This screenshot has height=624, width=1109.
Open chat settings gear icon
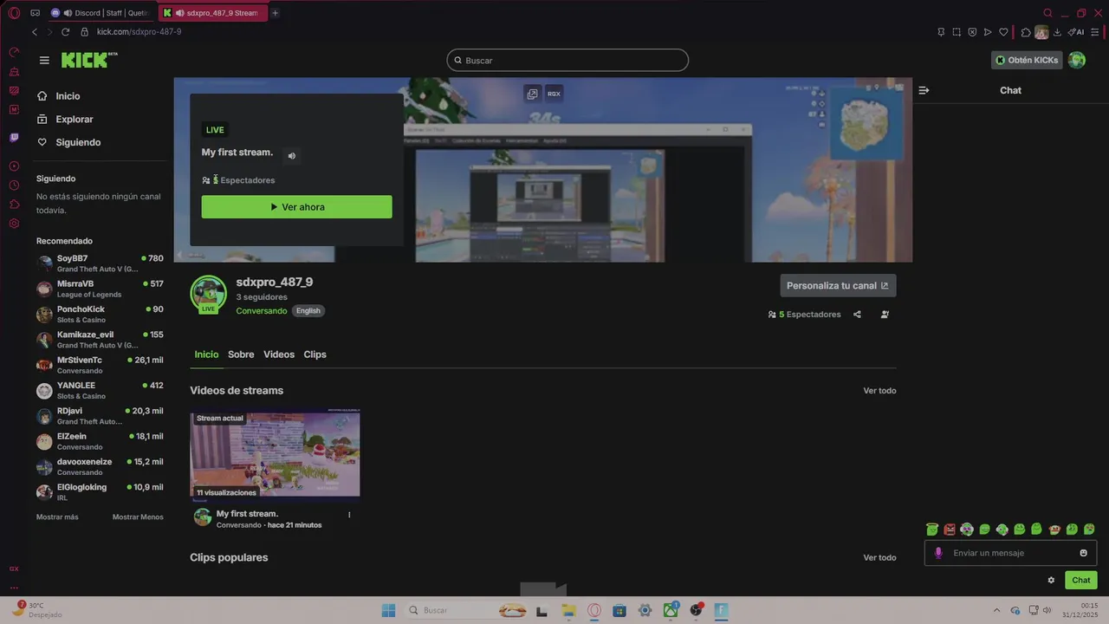pyautogui.click(x=1051, y=581)
